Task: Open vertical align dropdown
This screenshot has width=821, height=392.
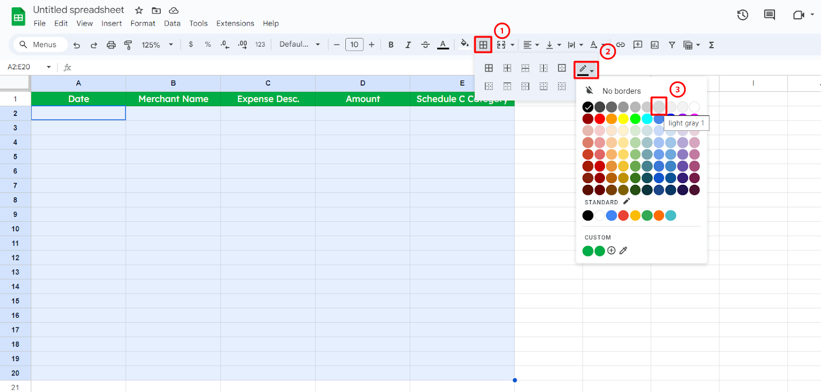Action: pyautogui.click(x=553, y=45)
